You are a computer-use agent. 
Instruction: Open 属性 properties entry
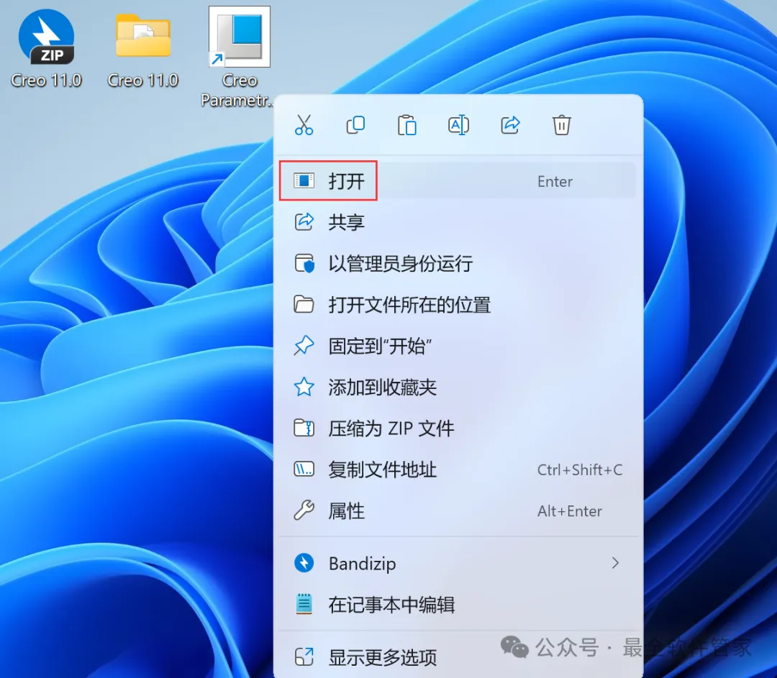click(x=458, y=510)
